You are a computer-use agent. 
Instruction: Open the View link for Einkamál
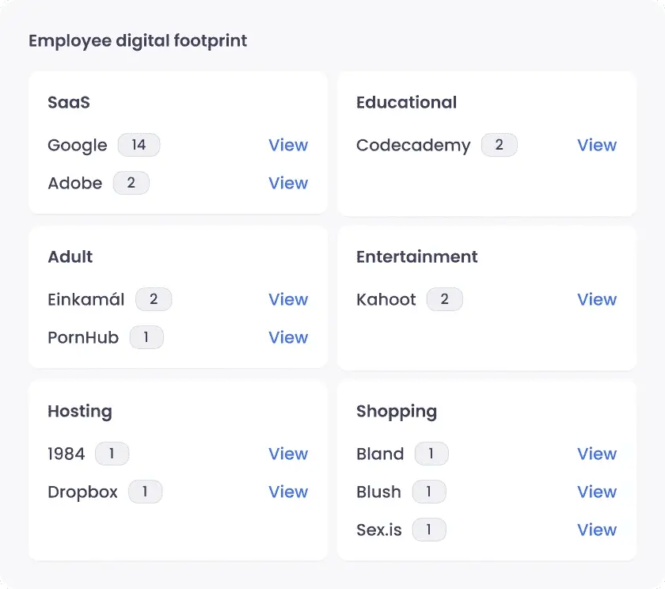pyautogui.click(x=287, y=299)
